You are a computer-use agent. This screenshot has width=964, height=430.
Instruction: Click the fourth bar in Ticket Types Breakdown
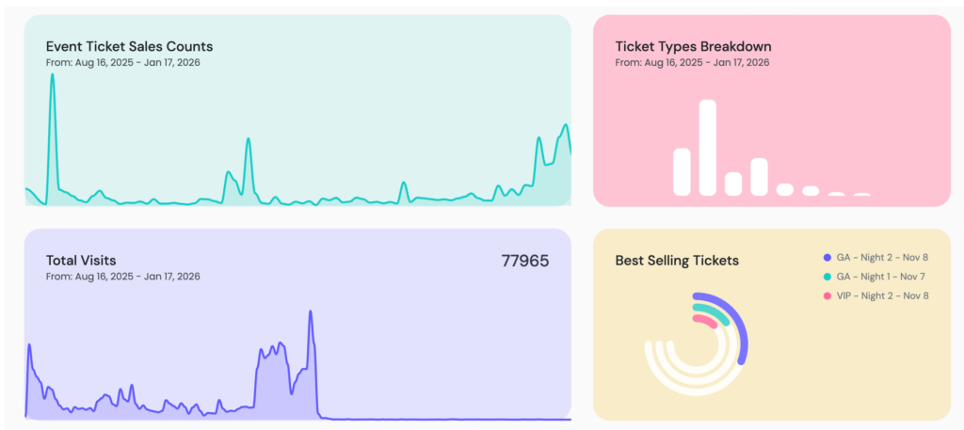coord(759,176)
